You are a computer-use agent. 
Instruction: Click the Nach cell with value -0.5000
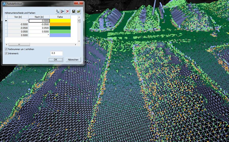pos(39,21)
